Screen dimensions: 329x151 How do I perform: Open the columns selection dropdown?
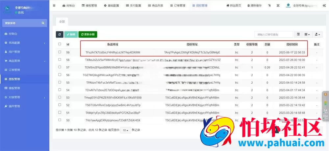click(x=307, y=34)
